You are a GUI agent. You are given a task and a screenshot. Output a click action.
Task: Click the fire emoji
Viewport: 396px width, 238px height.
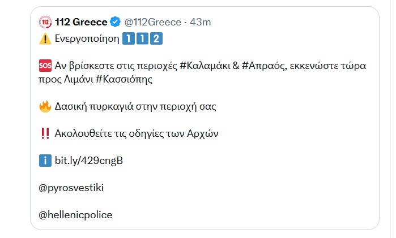point(45,106)
